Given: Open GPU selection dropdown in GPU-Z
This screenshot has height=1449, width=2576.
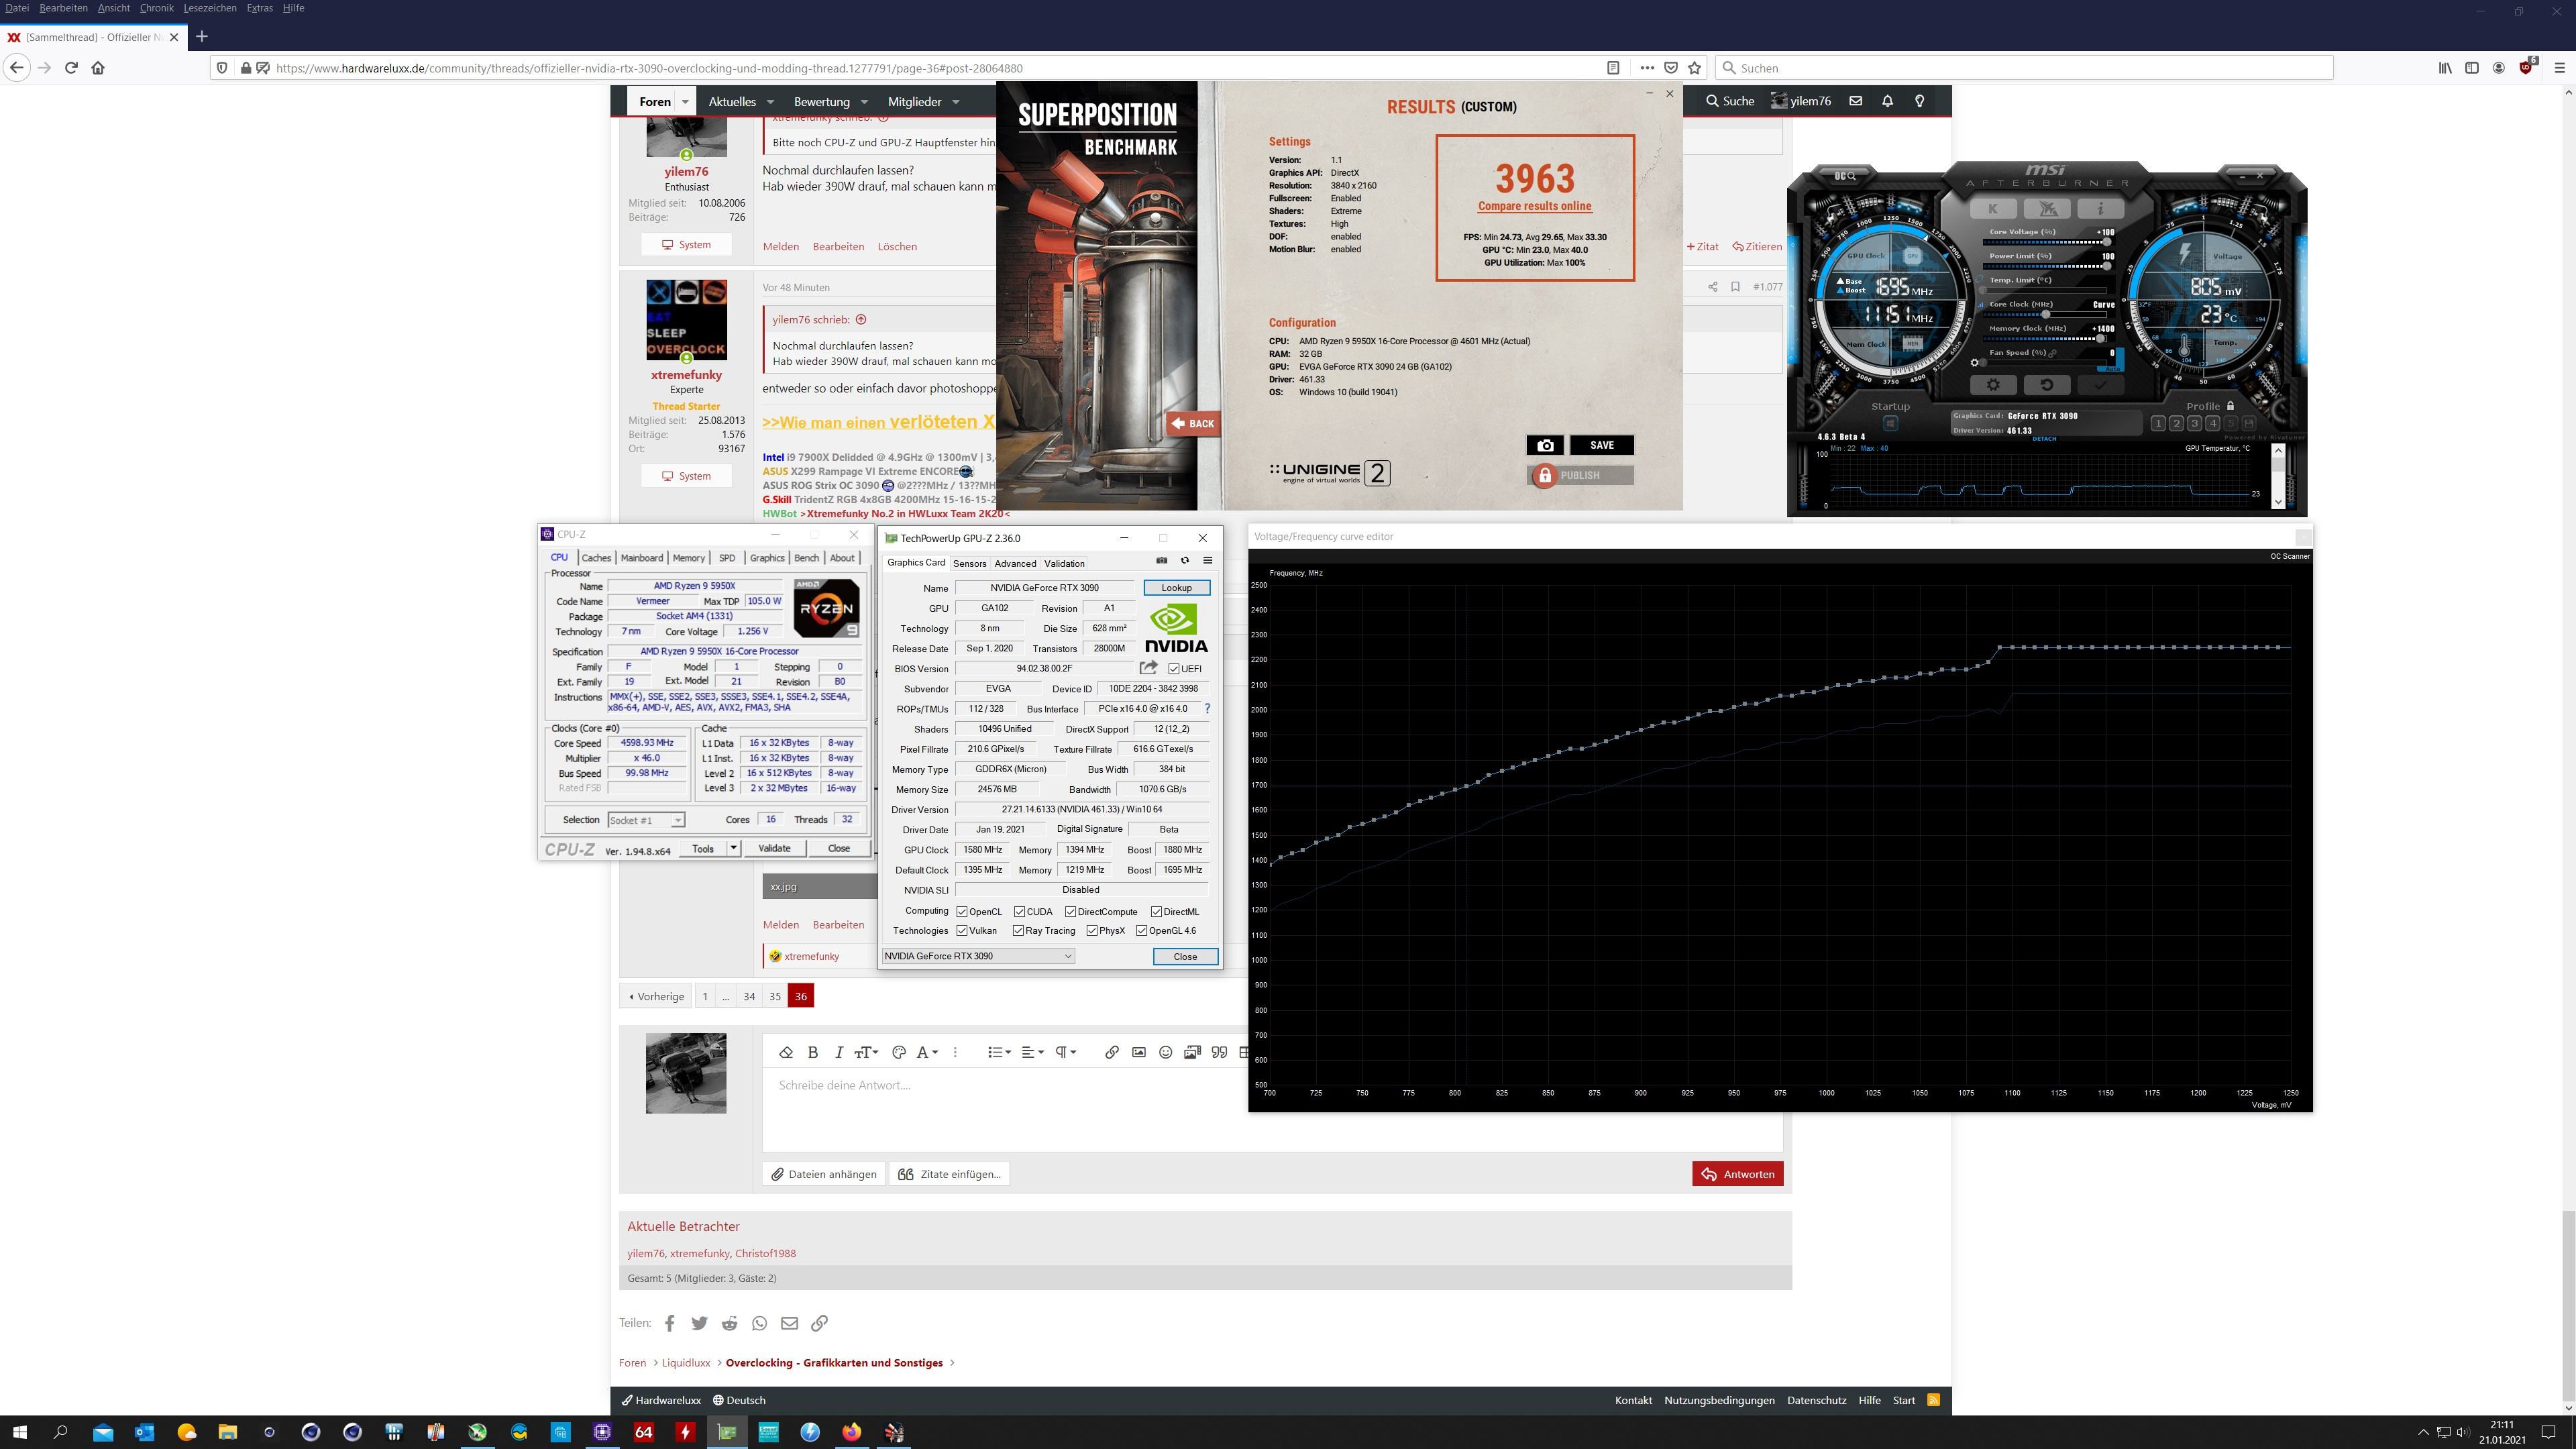Looking at the screenshot, I should [978, 956].
